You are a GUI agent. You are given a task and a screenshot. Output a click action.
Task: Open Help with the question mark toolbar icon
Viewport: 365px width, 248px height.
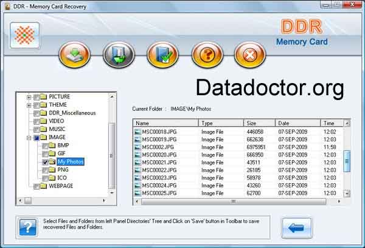point(207,55)
